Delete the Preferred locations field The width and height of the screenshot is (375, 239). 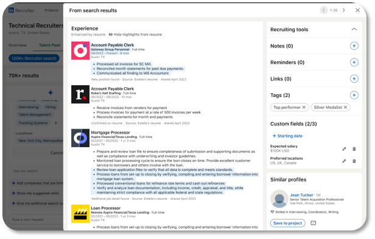pyautogui.click(x=354, y=161)
